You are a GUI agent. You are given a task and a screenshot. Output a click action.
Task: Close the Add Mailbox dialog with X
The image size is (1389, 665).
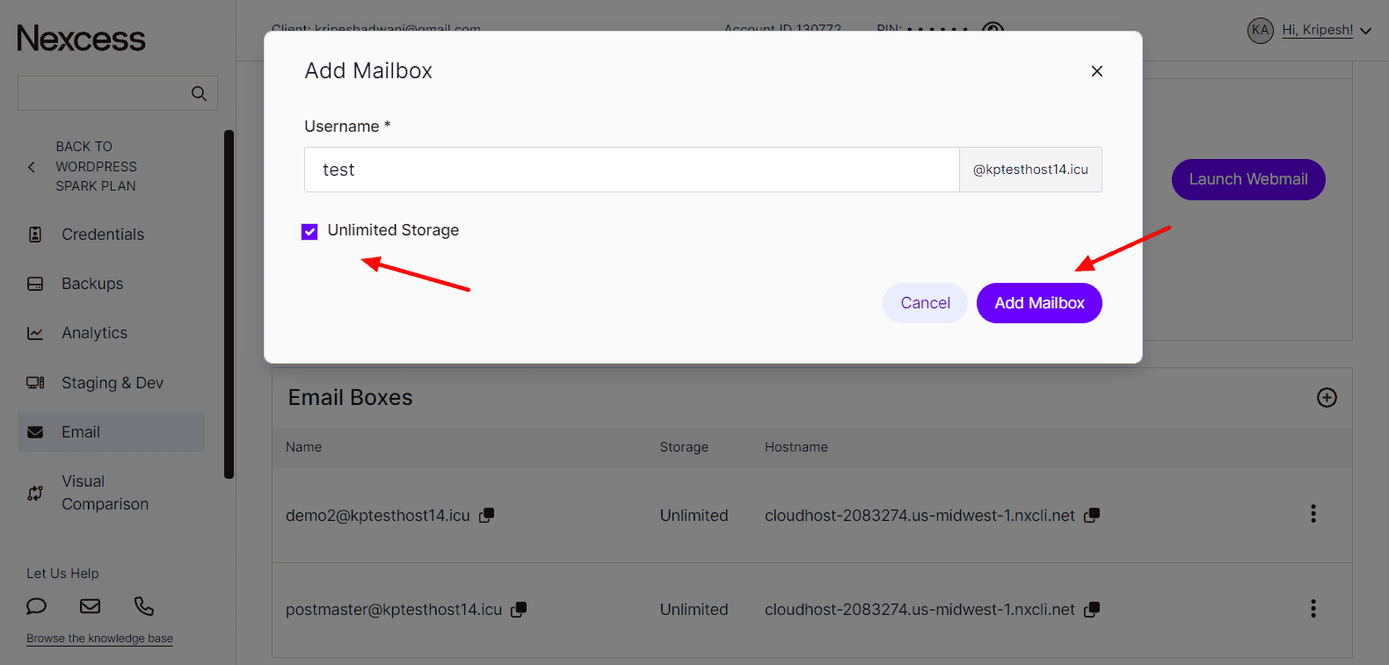(x=1096, y=71)
